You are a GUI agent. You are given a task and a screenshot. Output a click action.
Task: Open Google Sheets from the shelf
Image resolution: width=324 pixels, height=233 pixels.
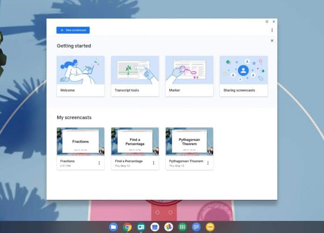[182, 227]
